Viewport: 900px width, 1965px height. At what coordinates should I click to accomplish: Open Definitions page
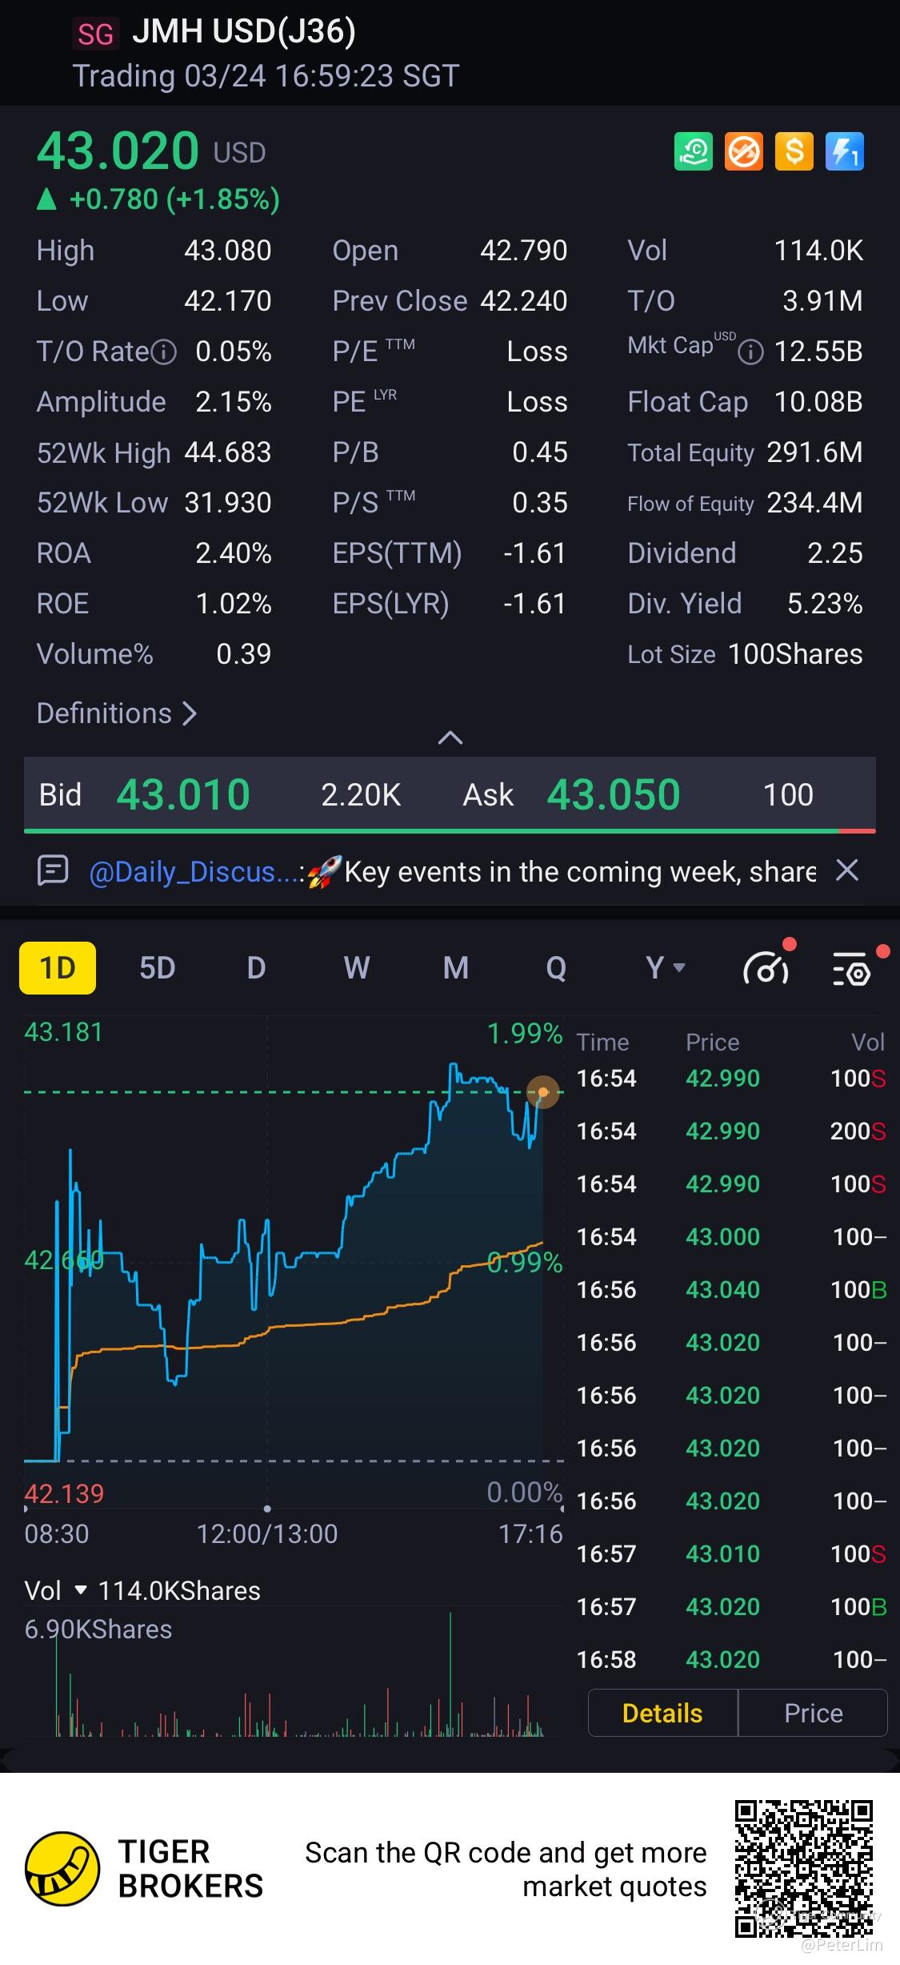coord(117,713)
